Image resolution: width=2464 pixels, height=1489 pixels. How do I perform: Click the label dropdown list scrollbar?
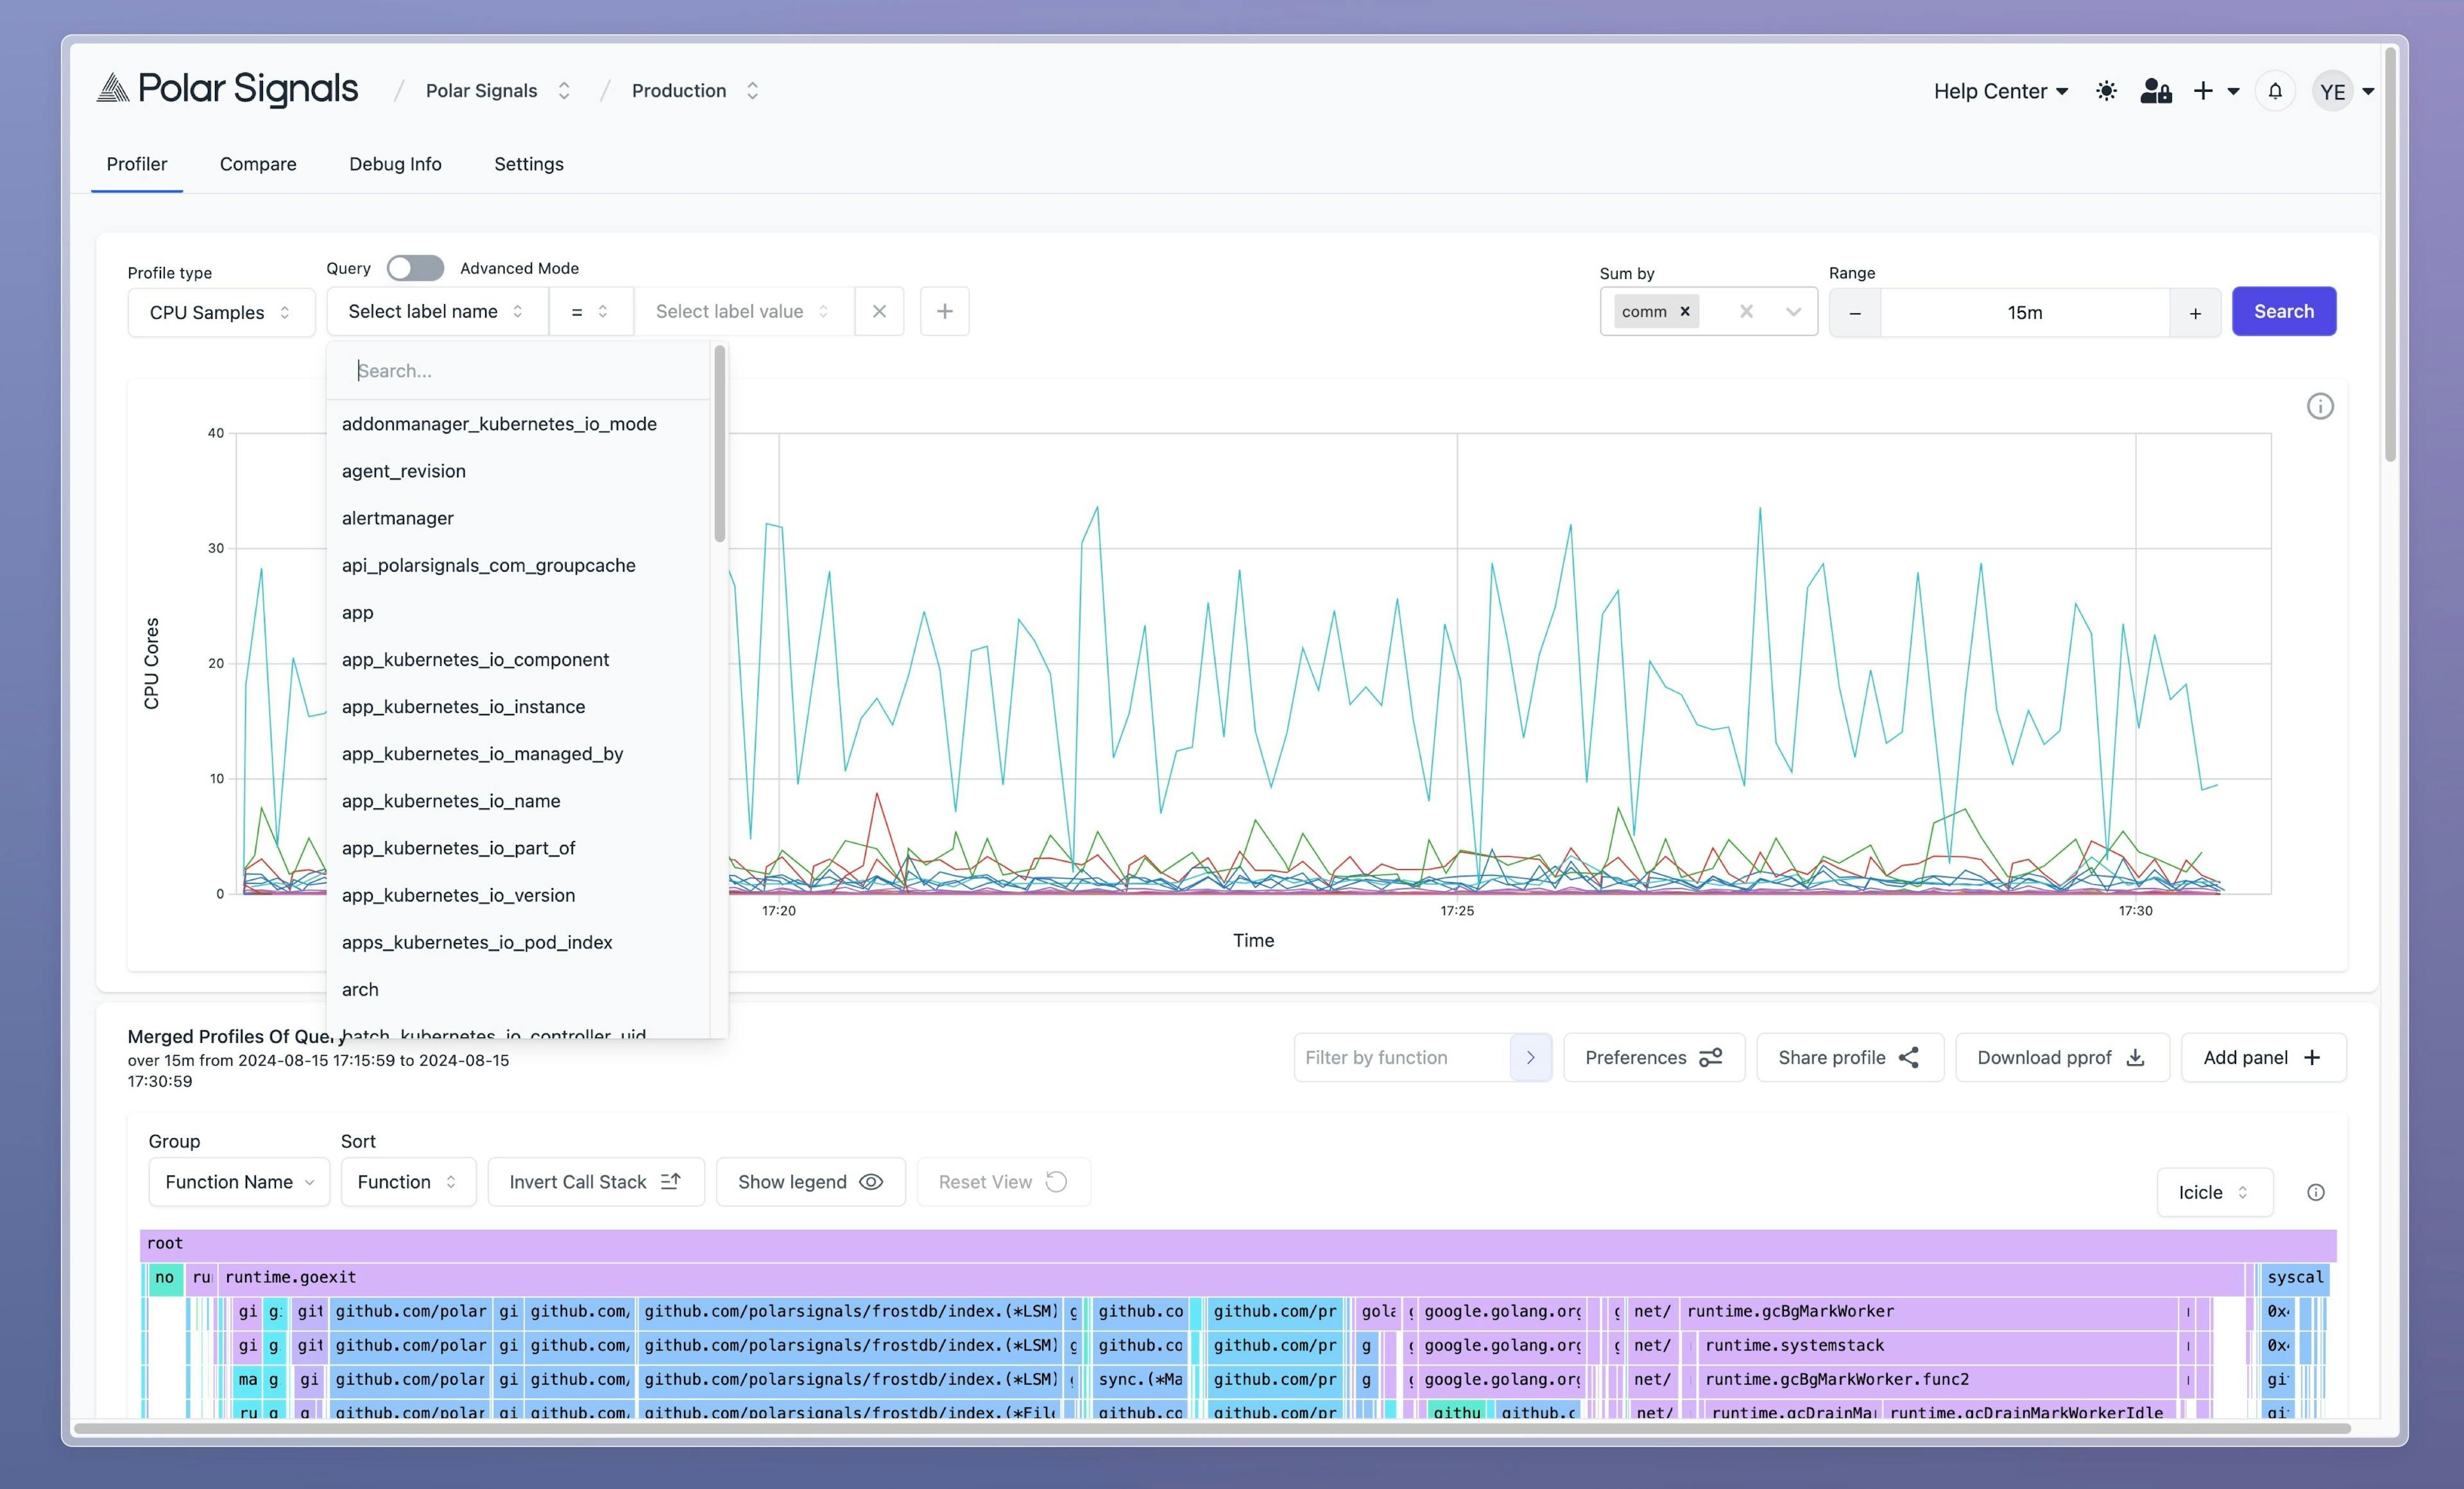coord(719,444)
